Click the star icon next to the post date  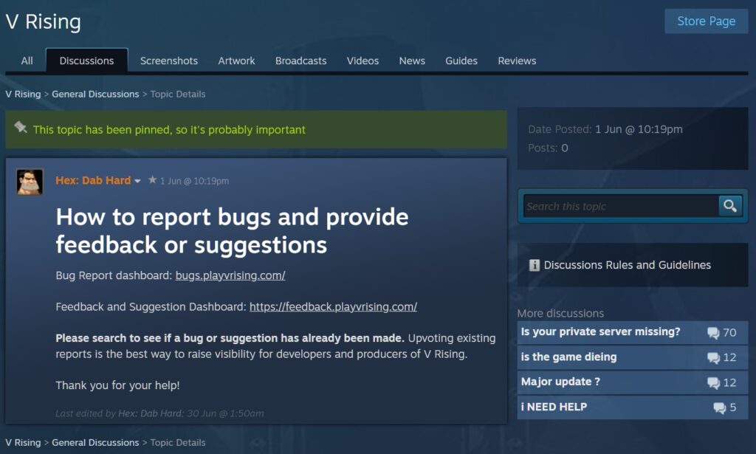coord(152,180)
